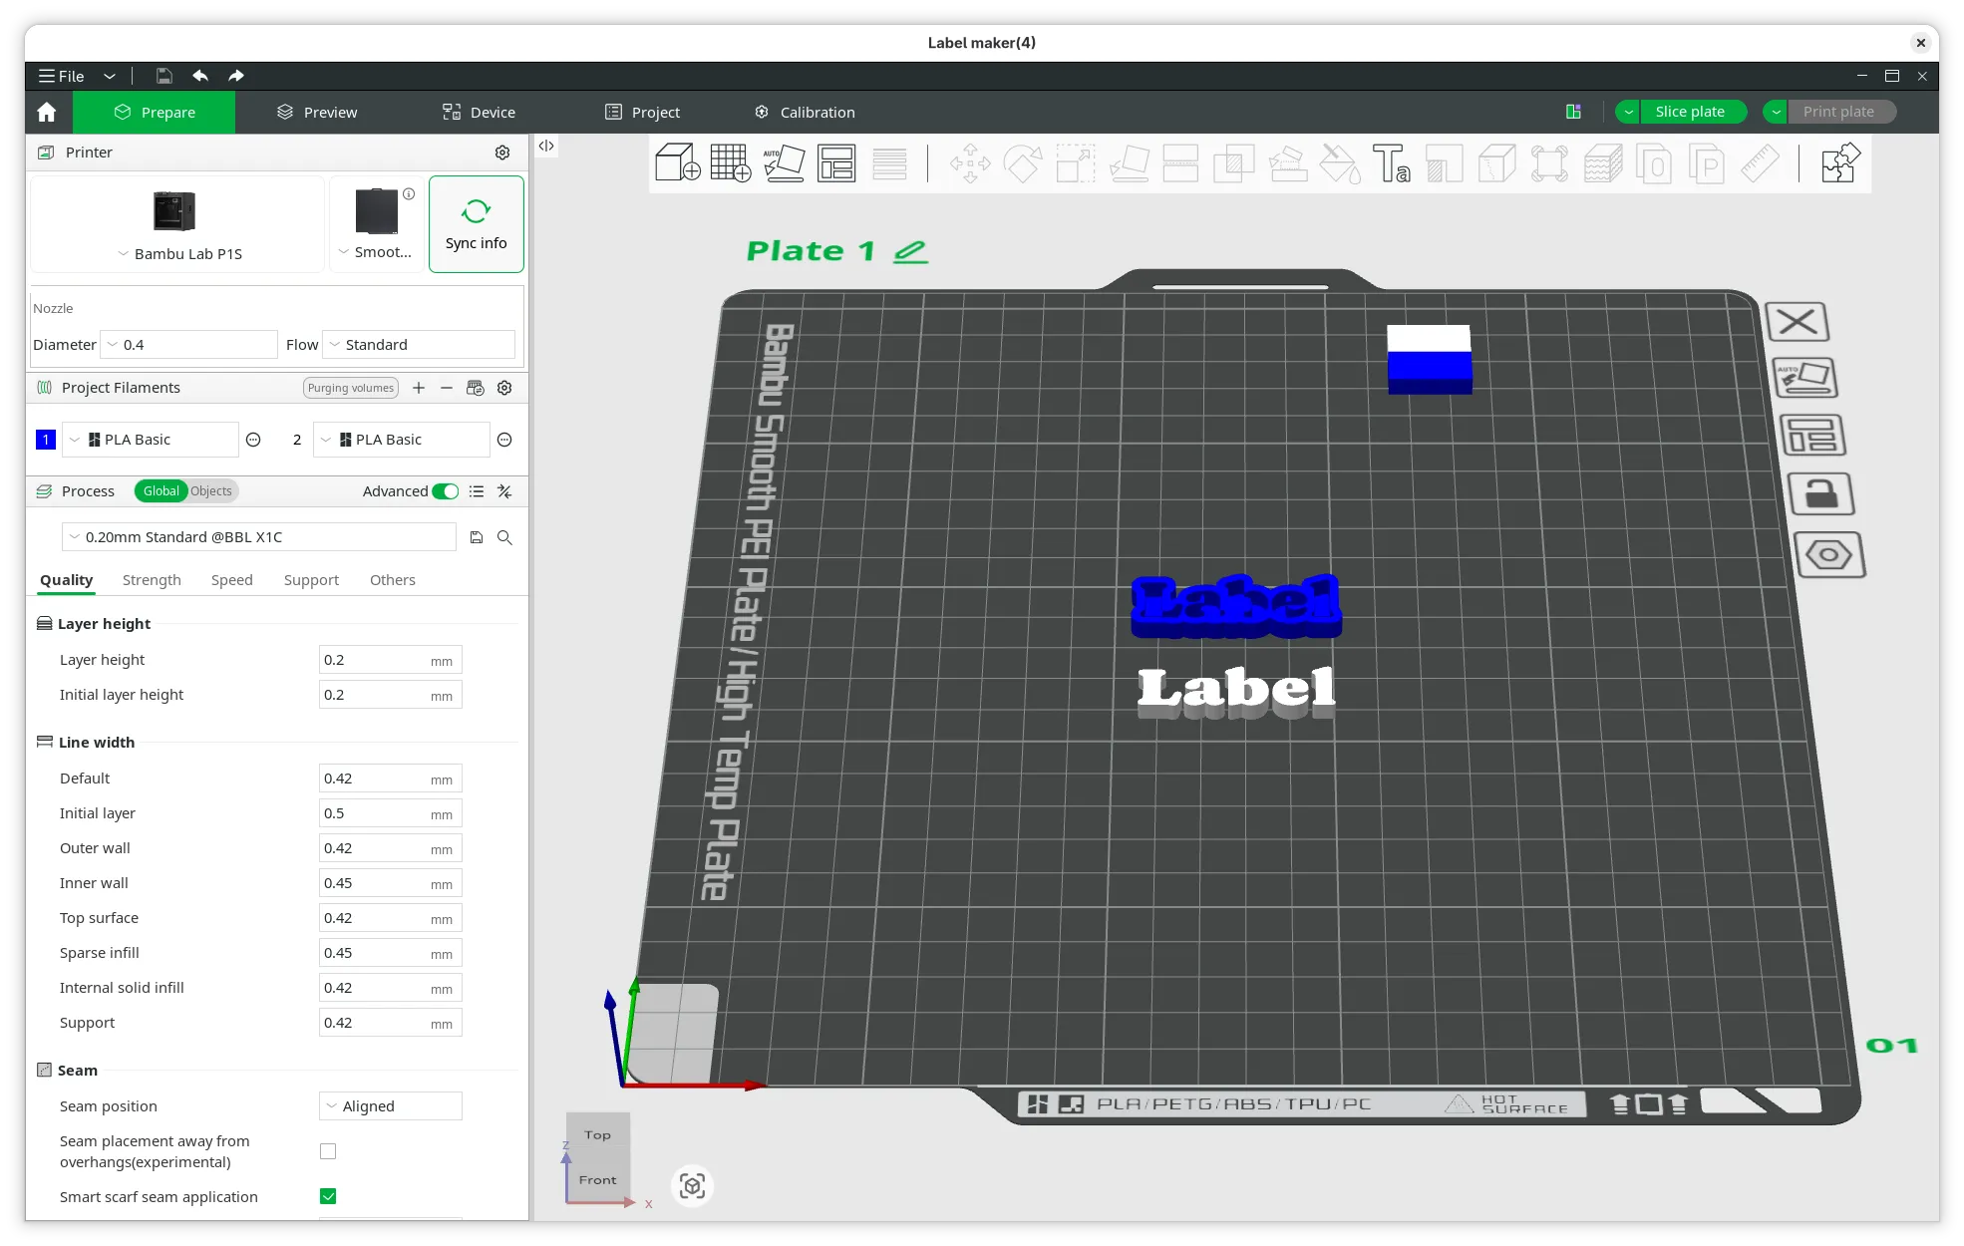Screen dimensions: 1964x1246
Task: Open the nozzle Diameter 0.4 dropdown
Action: click(x=189, y=345)
